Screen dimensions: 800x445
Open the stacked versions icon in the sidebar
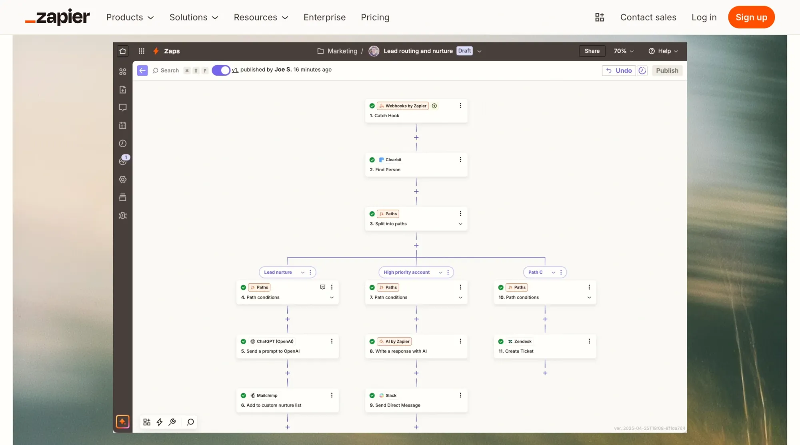tap(123, 197)
